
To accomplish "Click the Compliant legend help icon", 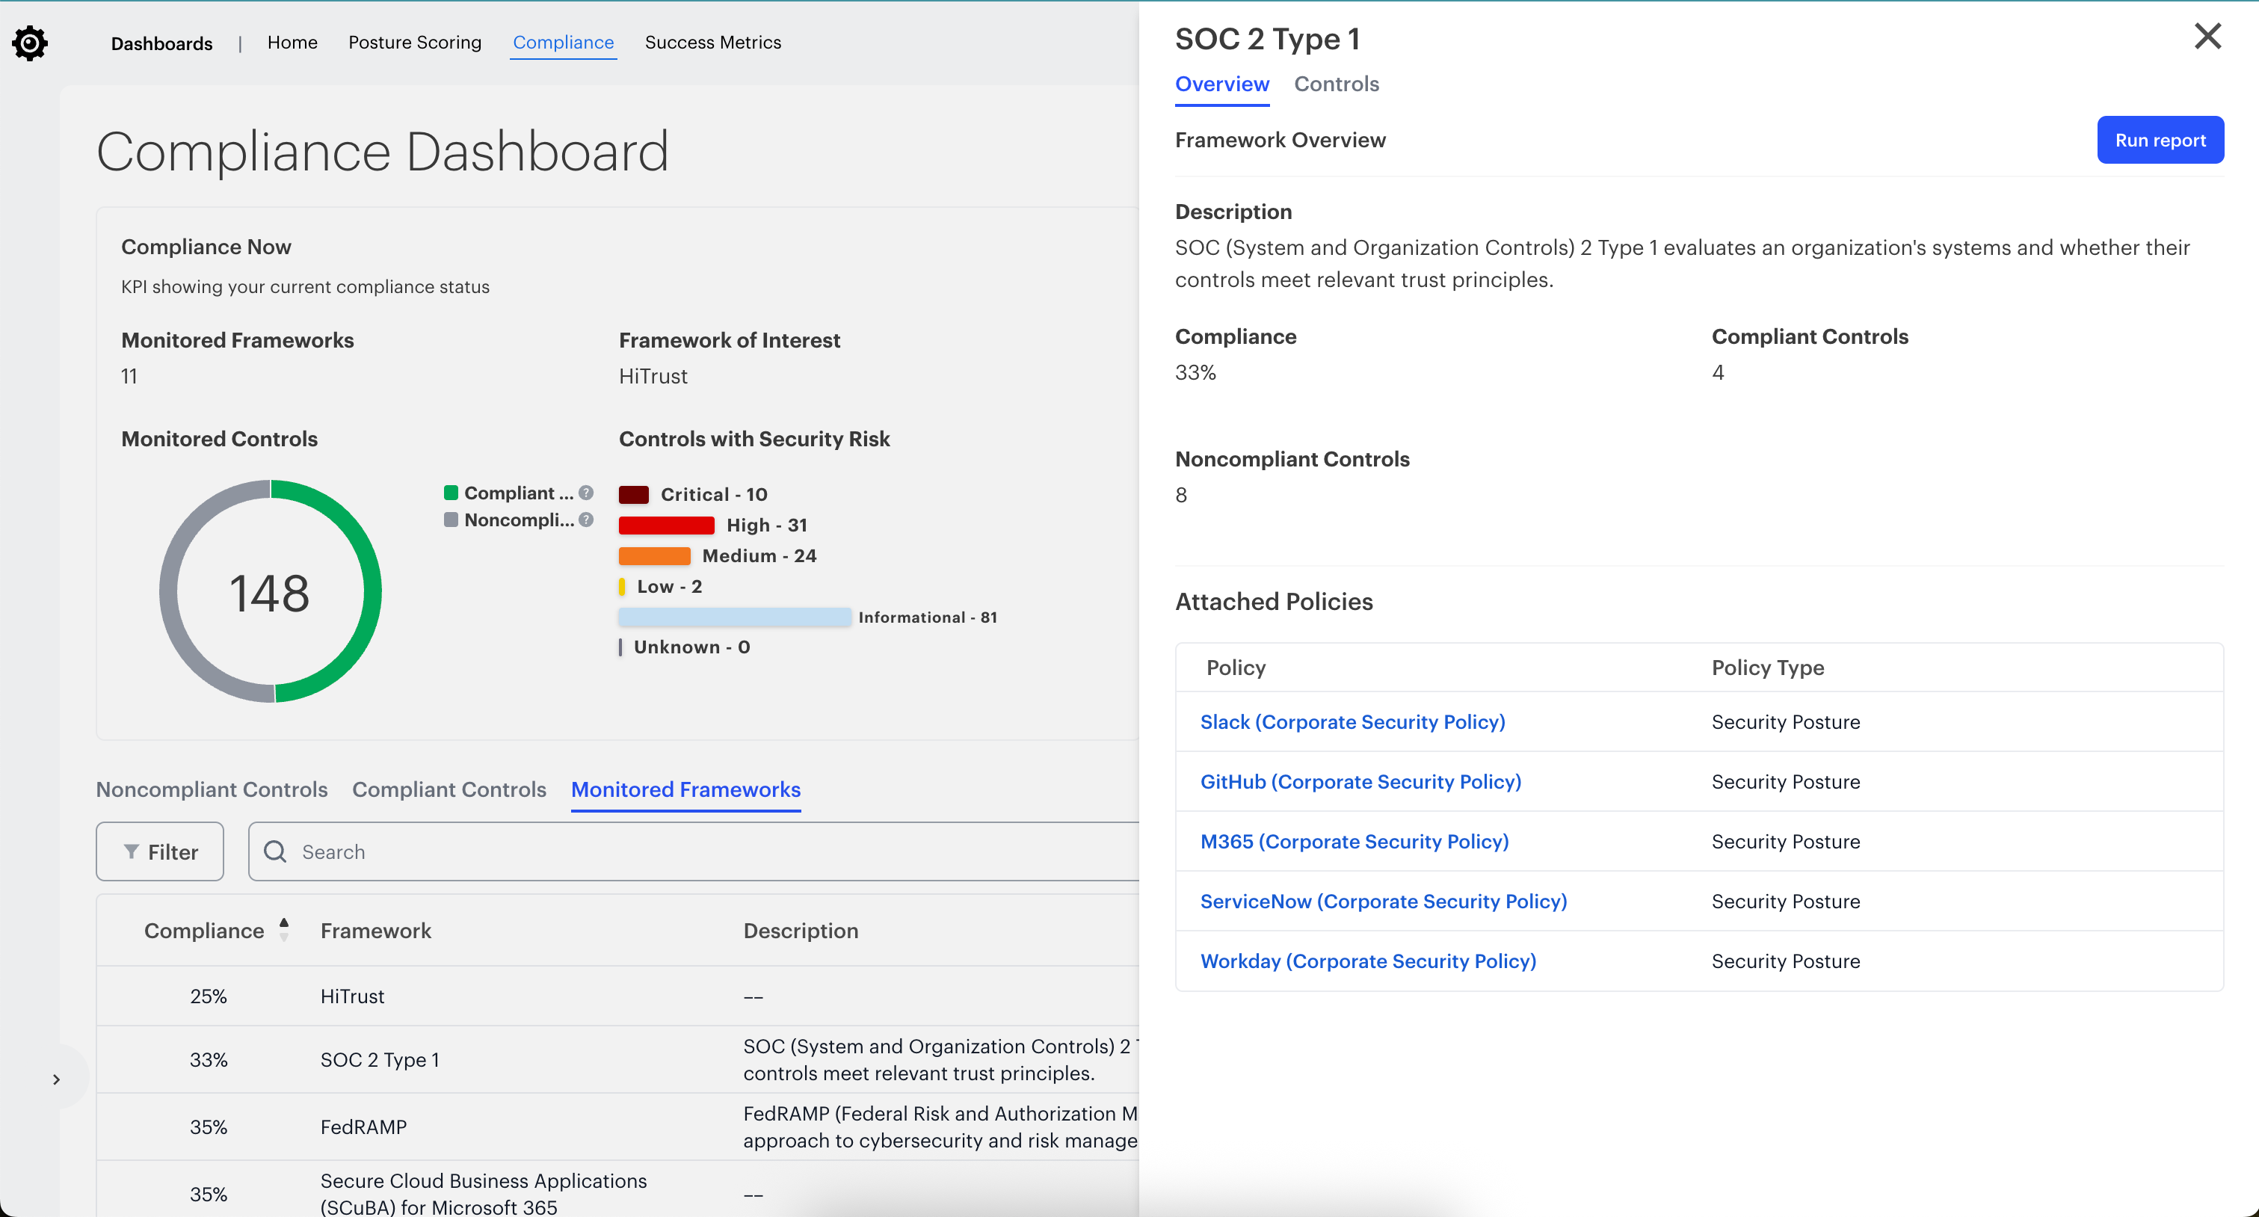I will tap(586, 493).
